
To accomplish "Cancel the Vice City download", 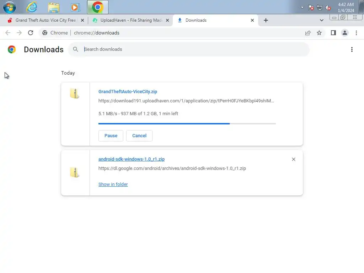I will point(139,135).
